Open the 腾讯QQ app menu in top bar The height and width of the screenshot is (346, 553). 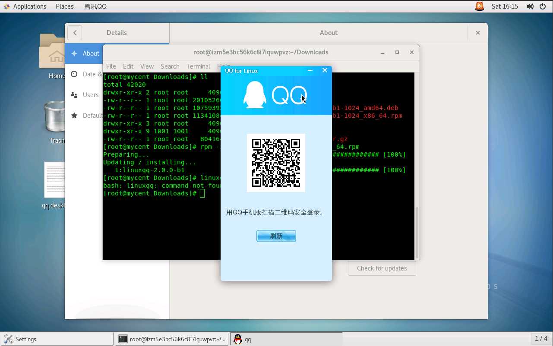(95, 6)
